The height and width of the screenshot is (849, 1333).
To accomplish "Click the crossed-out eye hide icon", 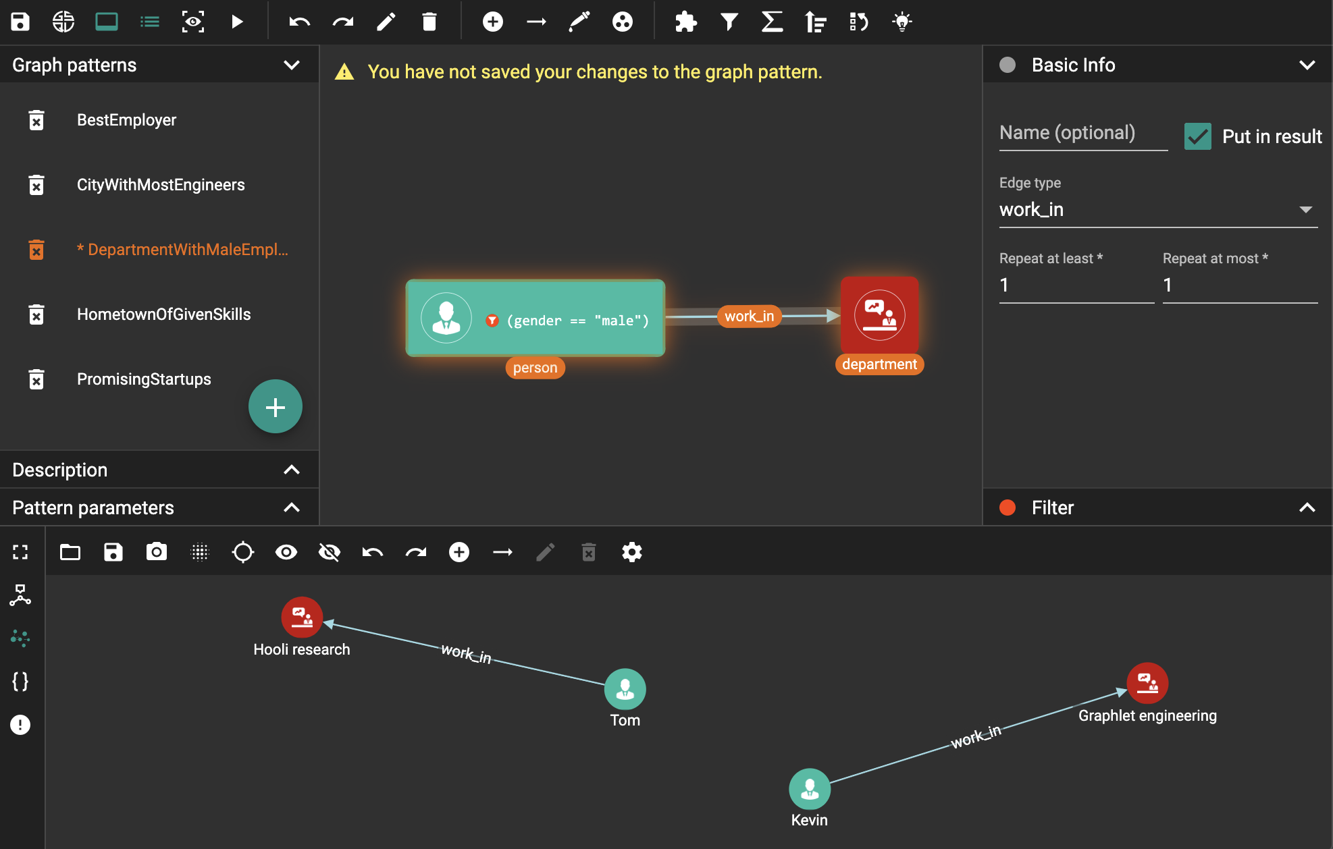I will pos(330,552).
